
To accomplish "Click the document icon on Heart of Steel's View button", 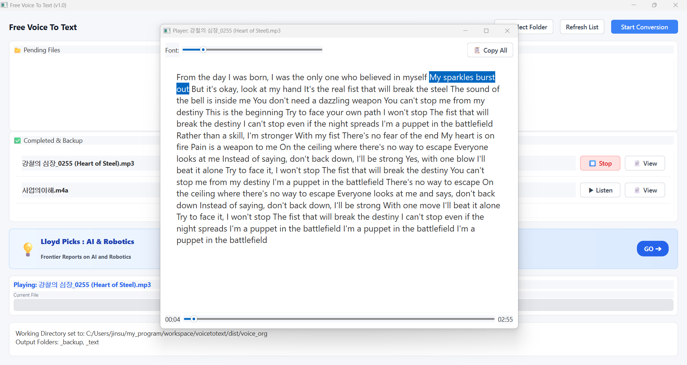I will click(x=637, y=163).
